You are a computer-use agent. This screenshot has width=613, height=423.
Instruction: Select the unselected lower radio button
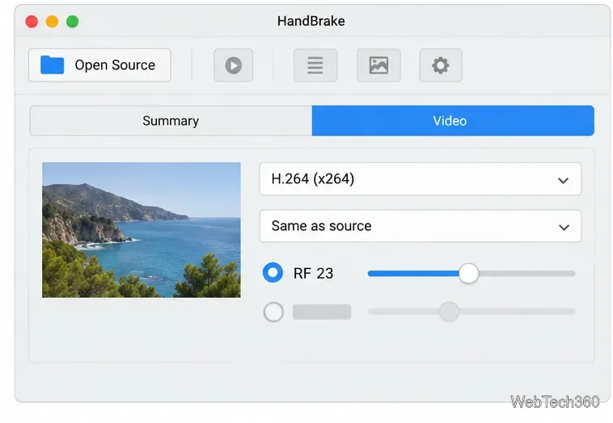click(273, 312)
